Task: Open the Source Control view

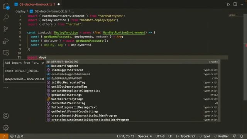Action: click(x=6, y=29)
